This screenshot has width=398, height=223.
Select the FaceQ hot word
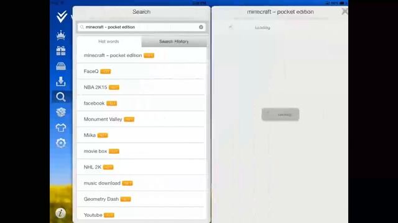141,71
